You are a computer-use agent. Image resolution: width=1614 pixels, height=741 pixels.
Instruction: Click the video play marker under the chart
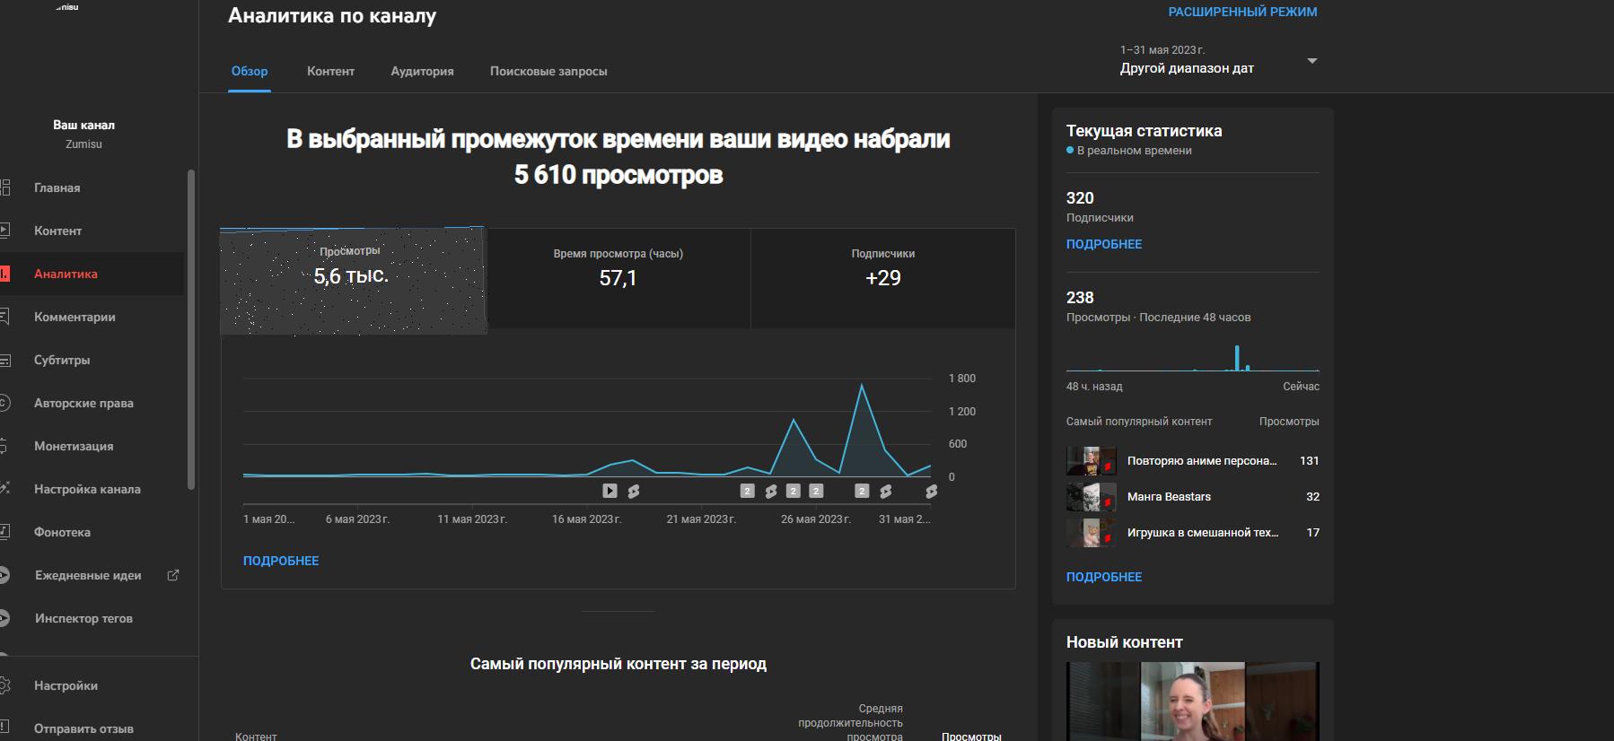610,491
